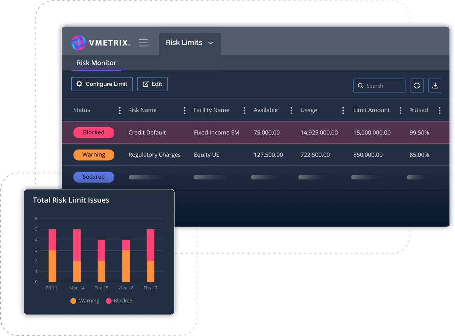Open Risk Name column options menu
The width and height of the screenshot is (455, 336).
click(x=185, y=110)
